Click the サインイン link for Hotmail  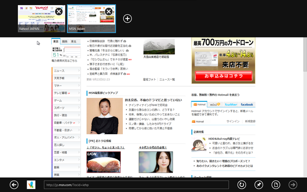(233, 121)
